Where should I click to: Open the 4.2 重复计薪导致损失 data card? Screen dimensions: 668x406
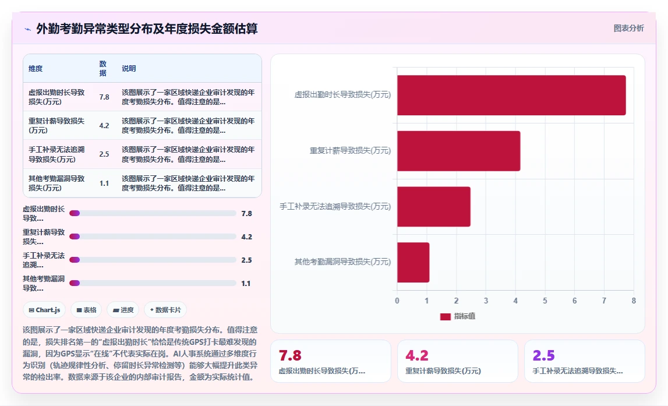(458, 361)
